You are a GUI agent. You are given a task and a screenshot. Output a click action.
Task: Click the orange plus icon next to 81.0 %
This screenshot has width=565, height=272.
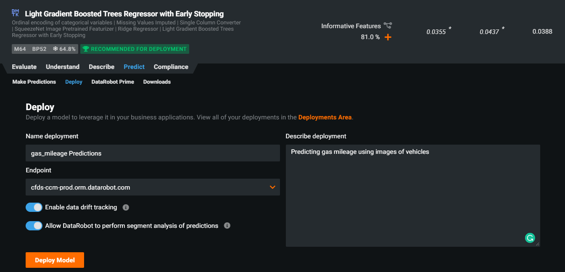[388, 37]
